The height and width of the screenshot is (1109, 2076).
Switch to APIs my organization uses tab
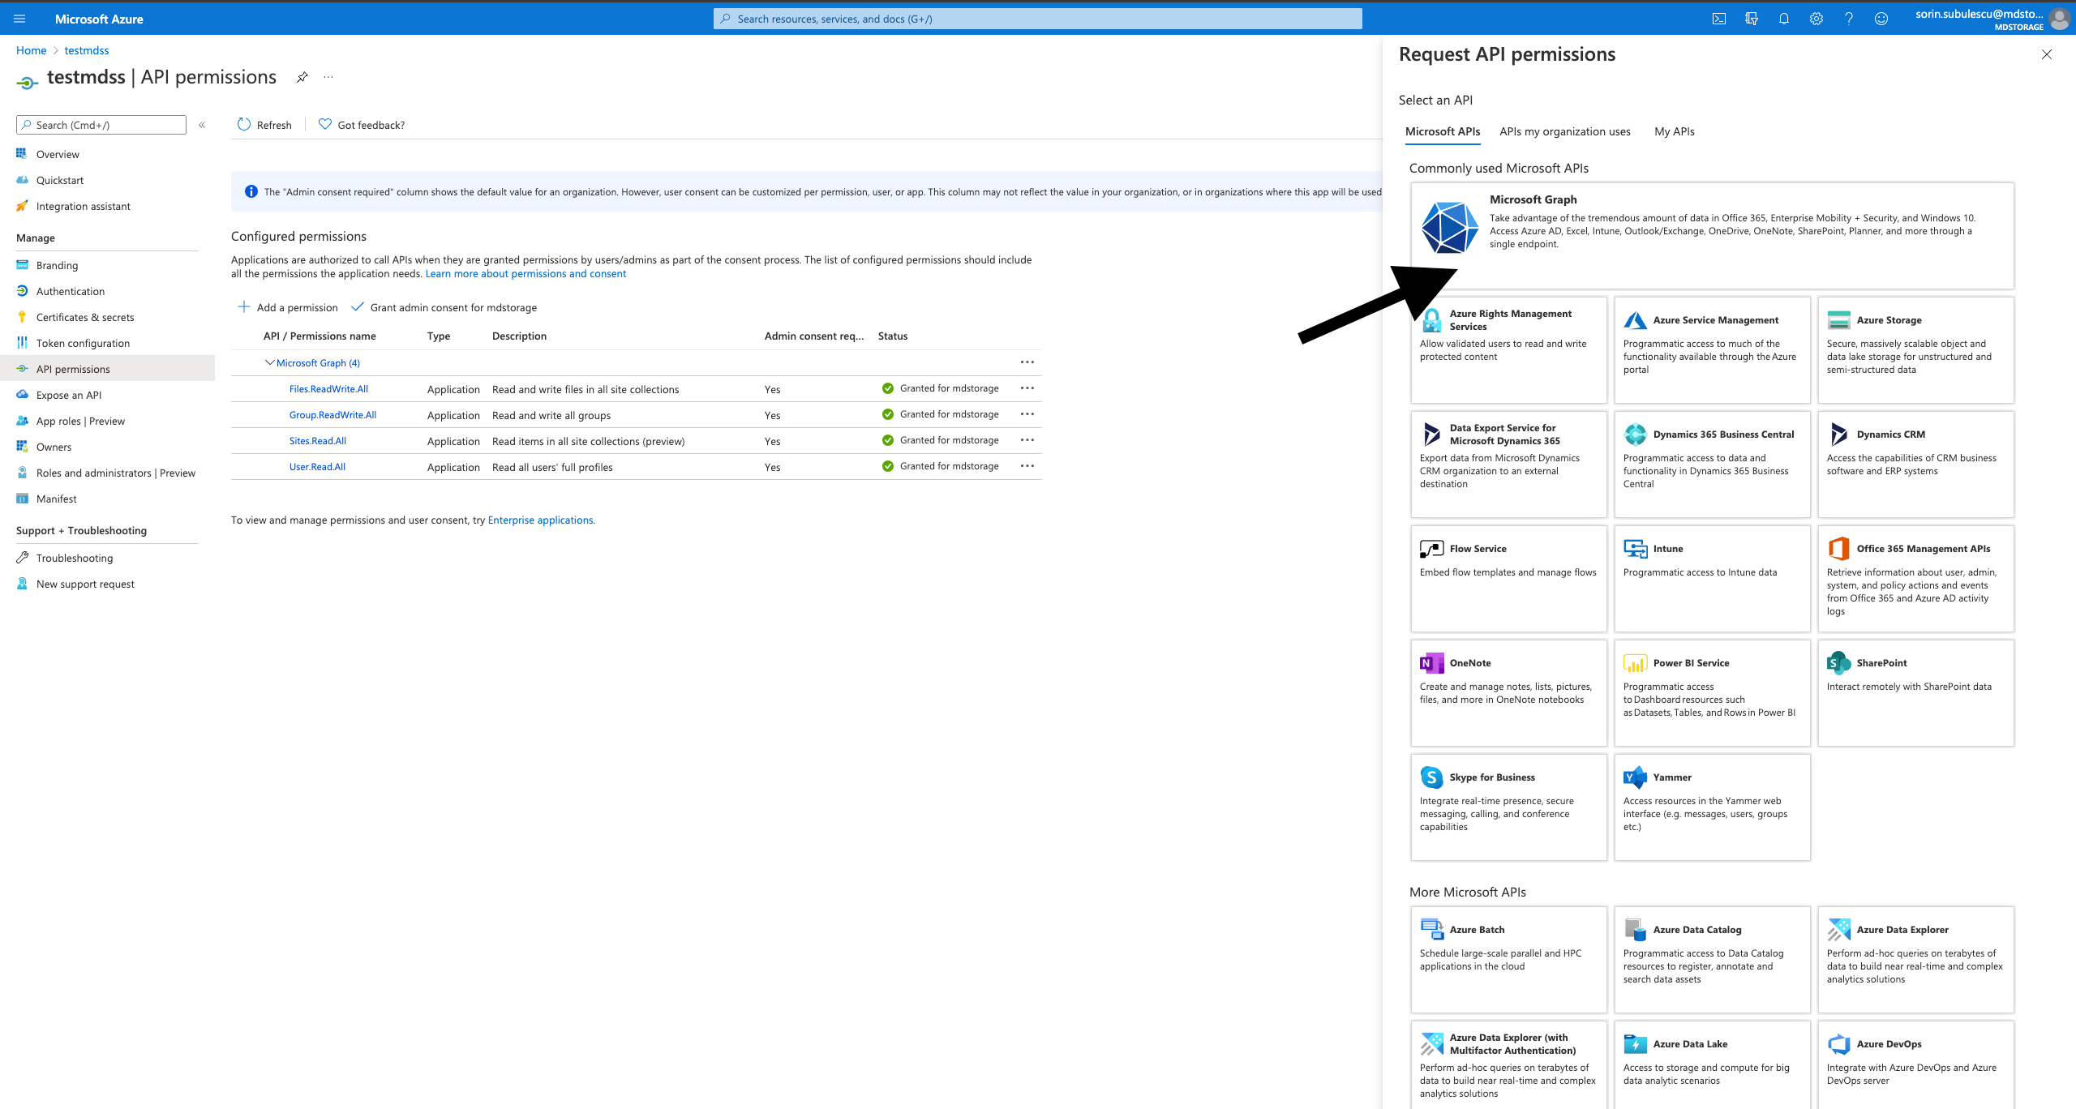tap(1564, 131)
